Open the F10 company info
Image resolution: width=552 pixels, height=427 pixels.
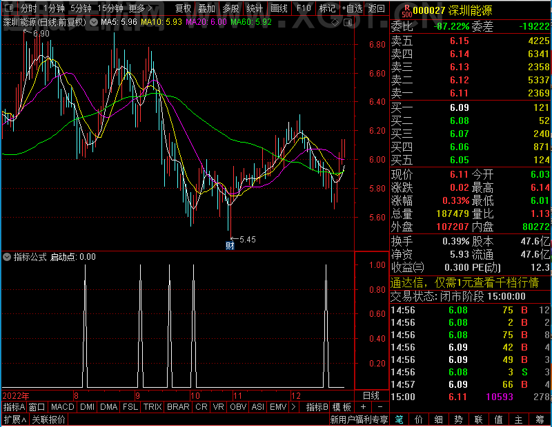304,8
